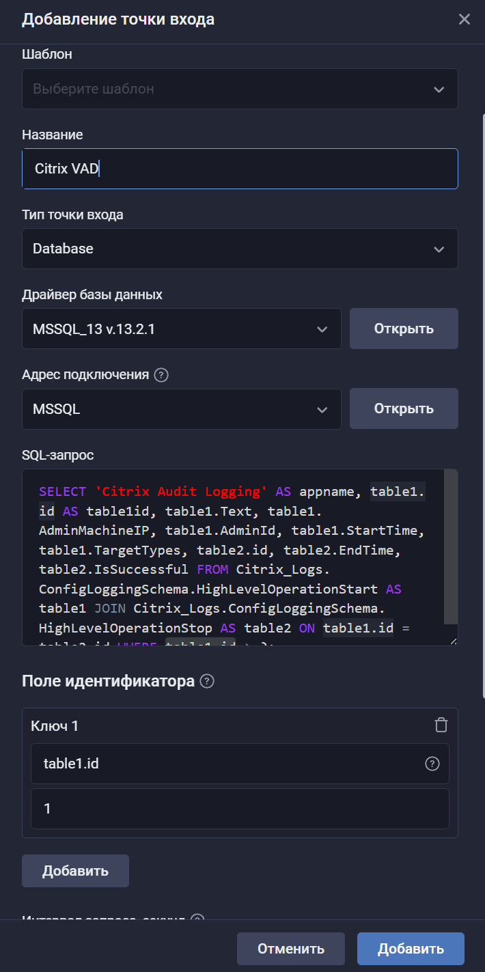Show help for Адрес подключения
The height and width of the screenshot is (972, 485).
click(x=161, y=375)
